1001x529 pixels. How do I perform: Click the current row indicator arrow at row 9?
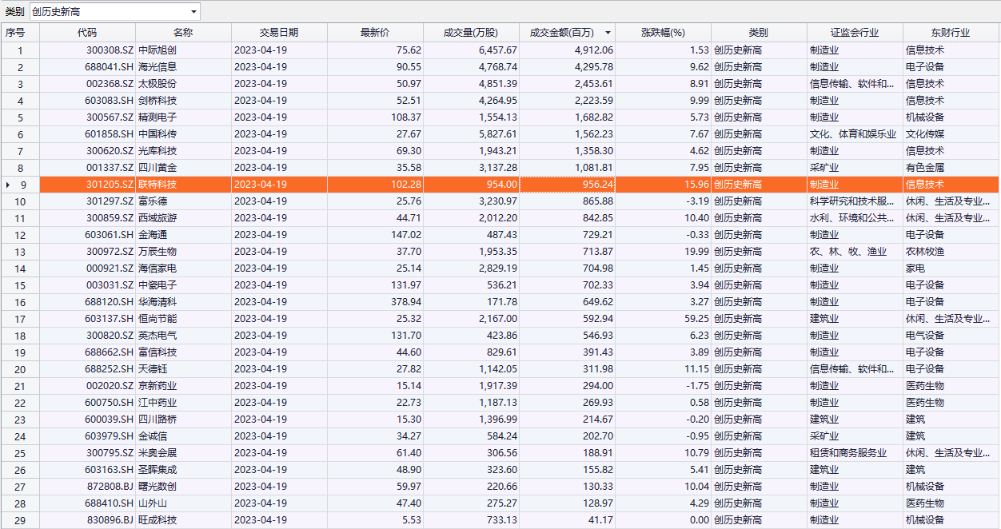pyautogui.click(x=8, y=185)
